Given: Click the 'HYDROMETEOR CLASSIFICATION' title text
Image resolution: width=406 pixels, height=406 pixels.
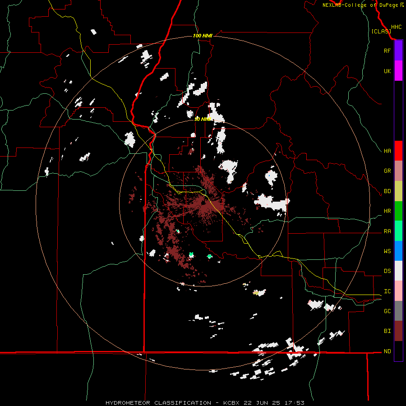Looking at the screenshot, I should (158, 403).
